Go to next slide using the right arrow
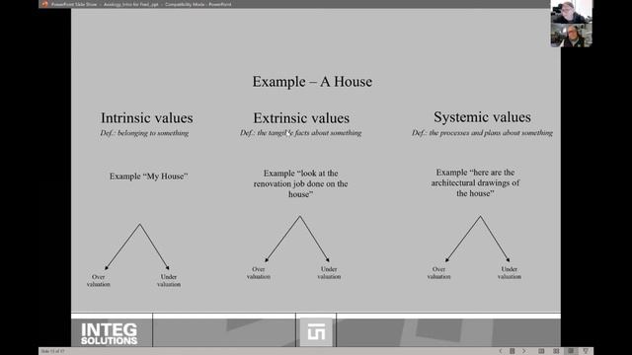This screenshot has width=632, height=355. pyautogui.click(x=524, y=351)
